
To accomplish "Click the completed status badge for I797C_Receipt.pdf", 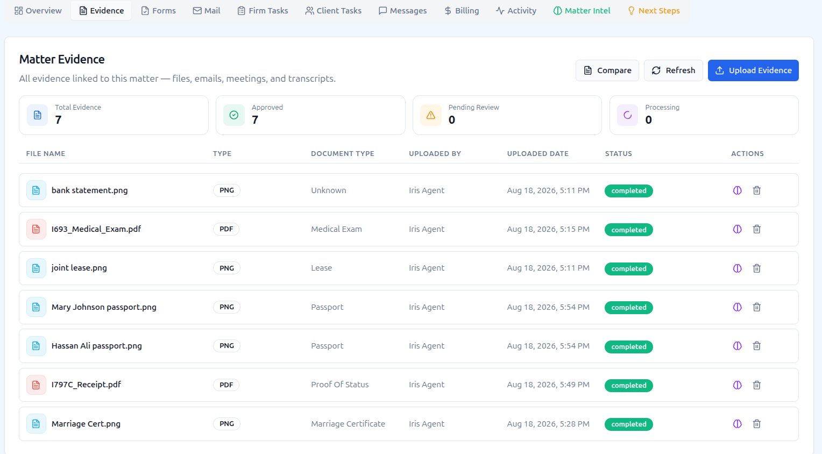I will click(x=629, y=385).
